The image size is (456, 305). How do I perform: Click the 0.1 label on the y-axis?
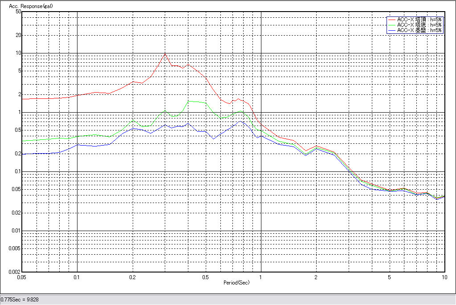point(17,171)
